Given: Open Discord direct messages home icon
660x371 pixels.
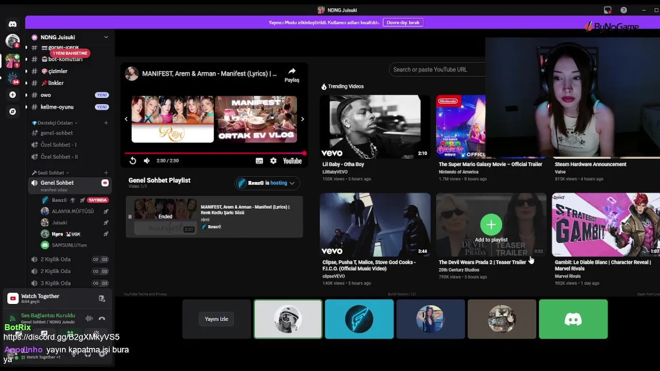Looking at the screenshot, I should (12, 24).
